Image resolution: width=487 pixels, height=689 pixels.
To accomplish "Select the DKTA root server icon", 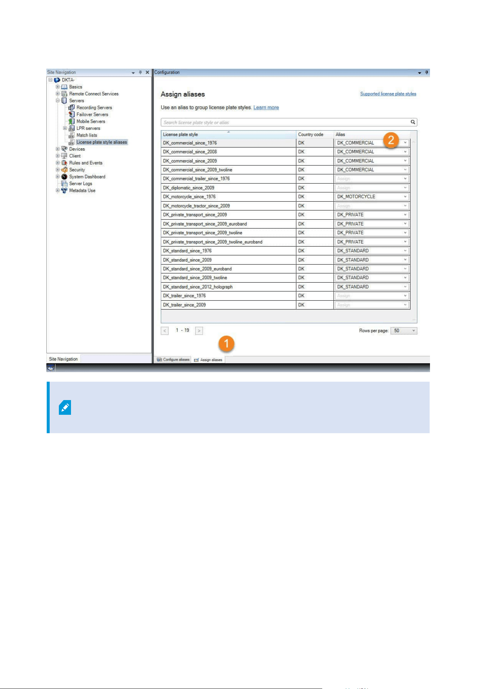I will (x=57, y=80).
